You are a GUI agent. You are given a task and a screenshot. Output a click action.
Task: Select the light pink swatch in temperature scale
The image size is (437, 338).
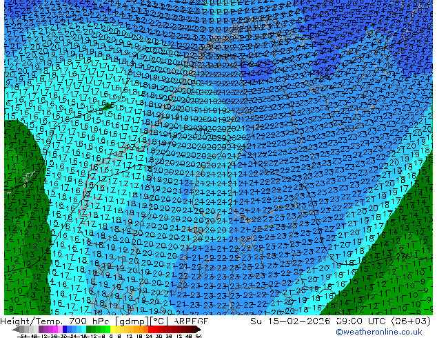click(x=60, y=329)
